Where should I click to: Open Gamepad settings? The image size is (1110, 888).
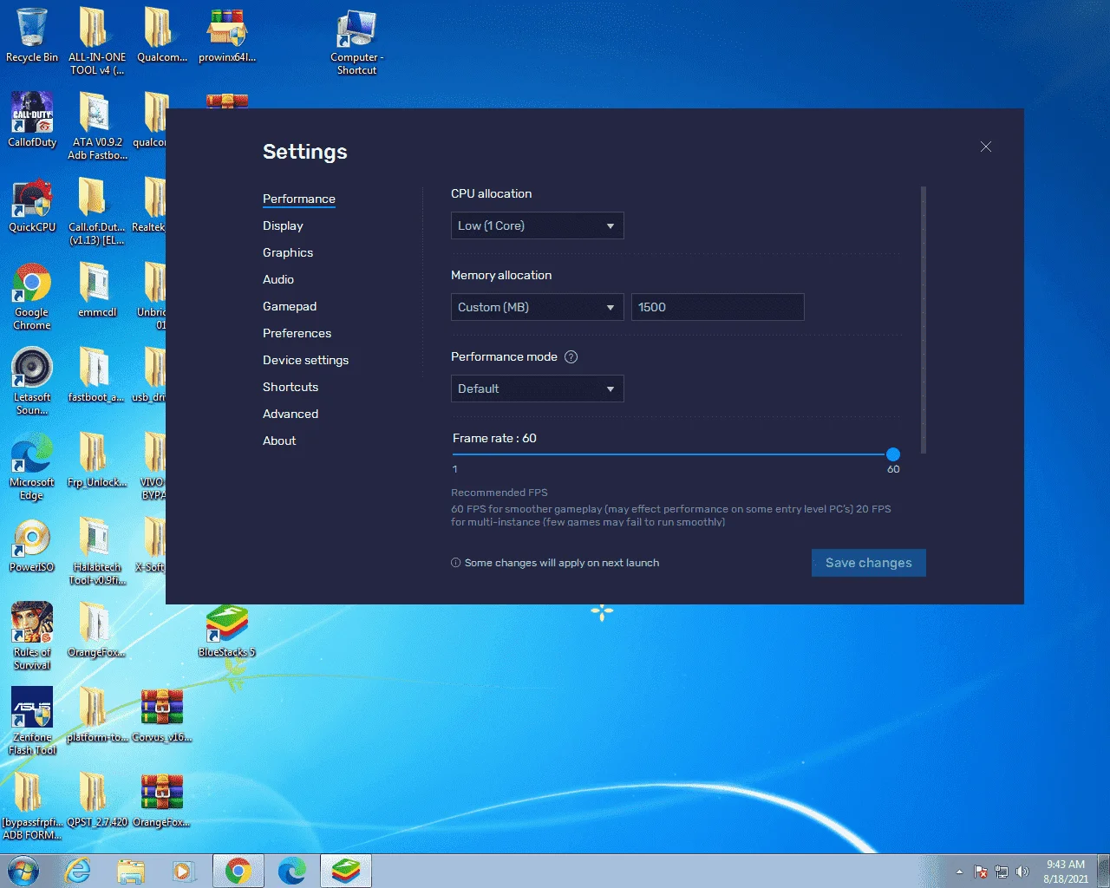pos(290,306)
